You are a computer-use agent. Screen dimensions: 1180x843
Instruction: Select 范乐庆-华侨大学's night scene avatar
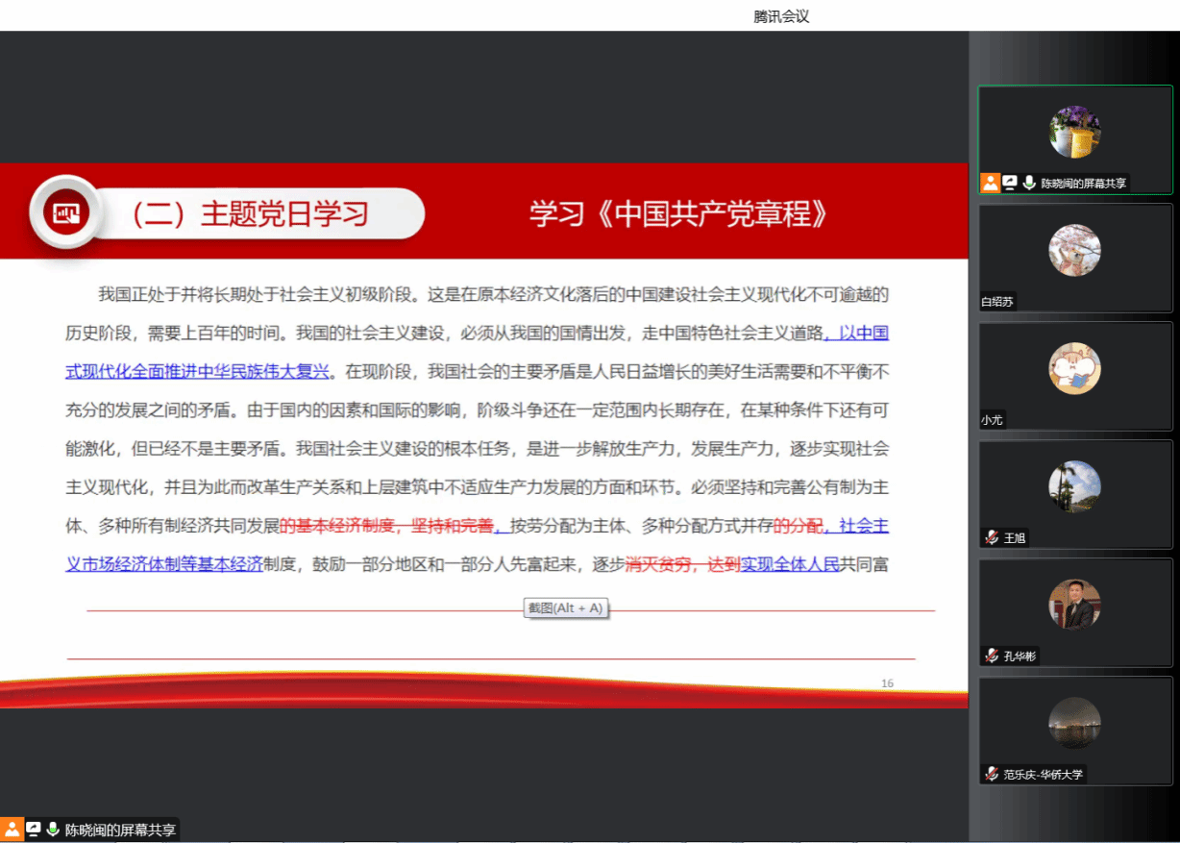pos(1074,723)
